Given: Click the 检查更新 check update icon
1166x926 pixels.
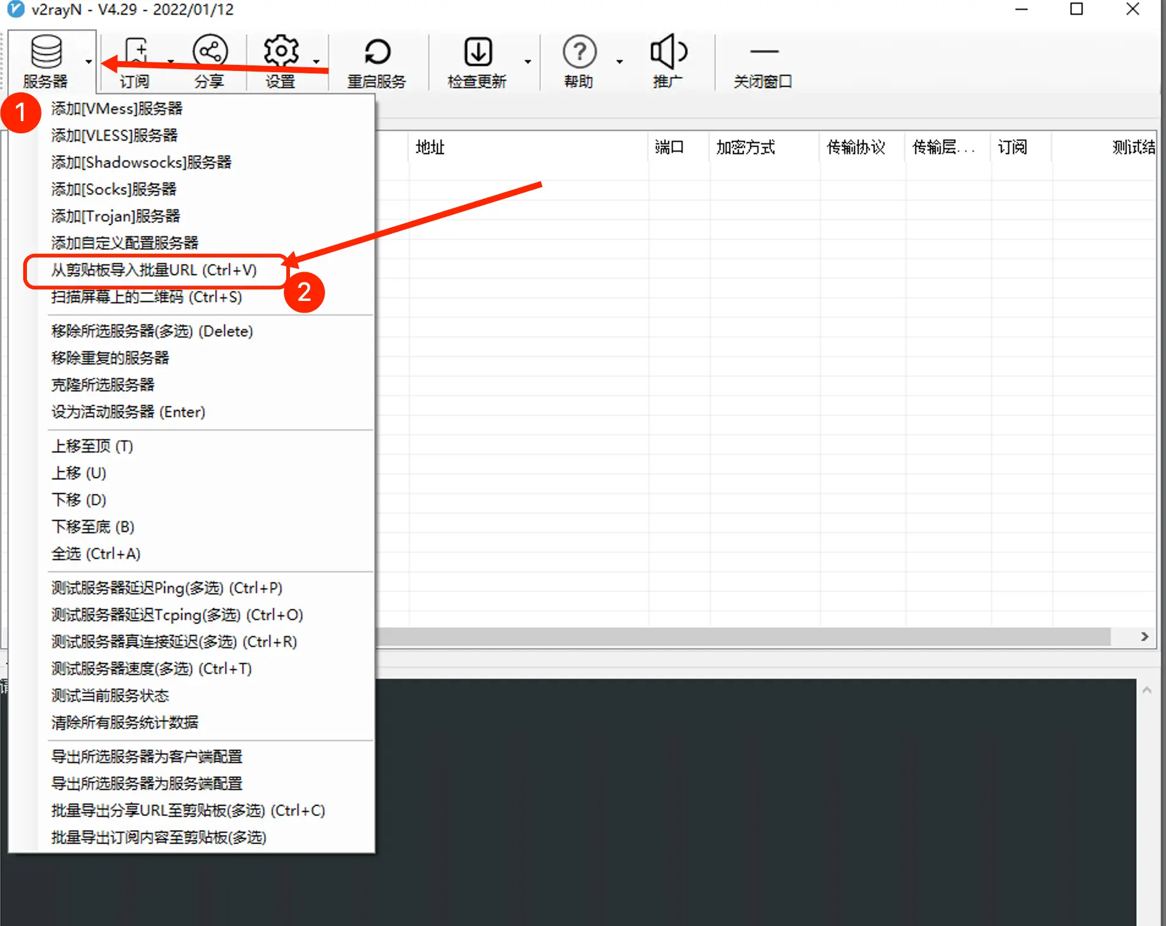Looking at the screenshot, I should pyautogui.click(x=477, y=61).
